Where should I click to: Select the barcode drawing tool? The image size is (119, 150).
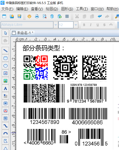6,103
